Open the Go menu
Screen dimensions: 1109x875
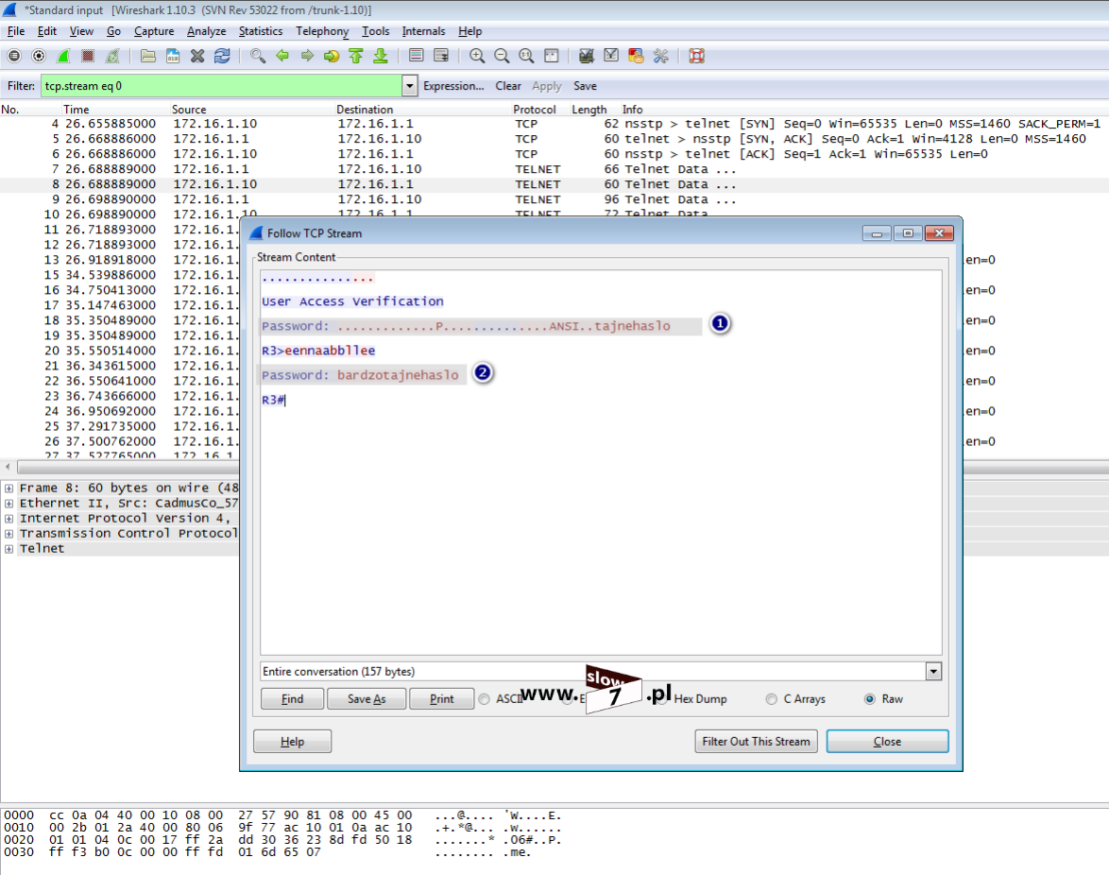point(114,31)
